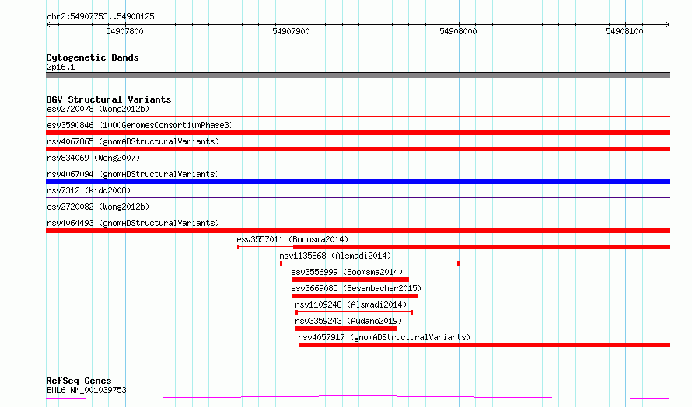Select variant nsv4067094 (gnomADStructuralVariants) label
Screen dimensions: 692x407
[133, 174]
